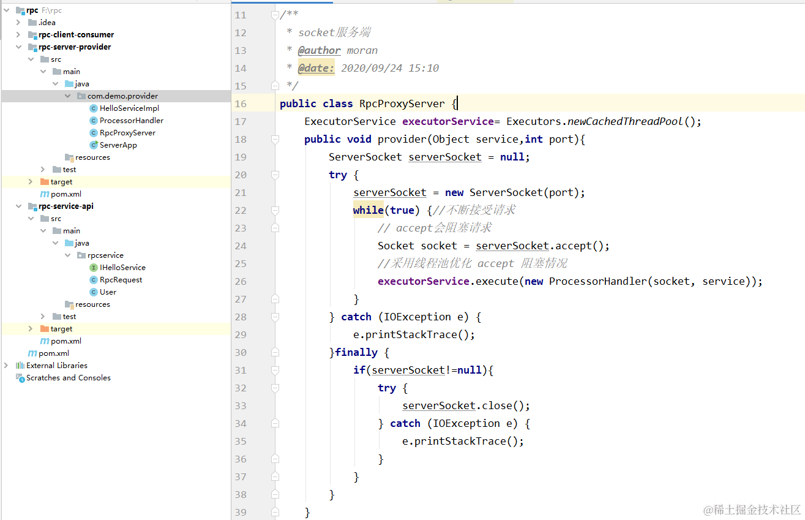Collapse the rpc-service-api module
The image size is (805, 520).
(x=18, y=206)
